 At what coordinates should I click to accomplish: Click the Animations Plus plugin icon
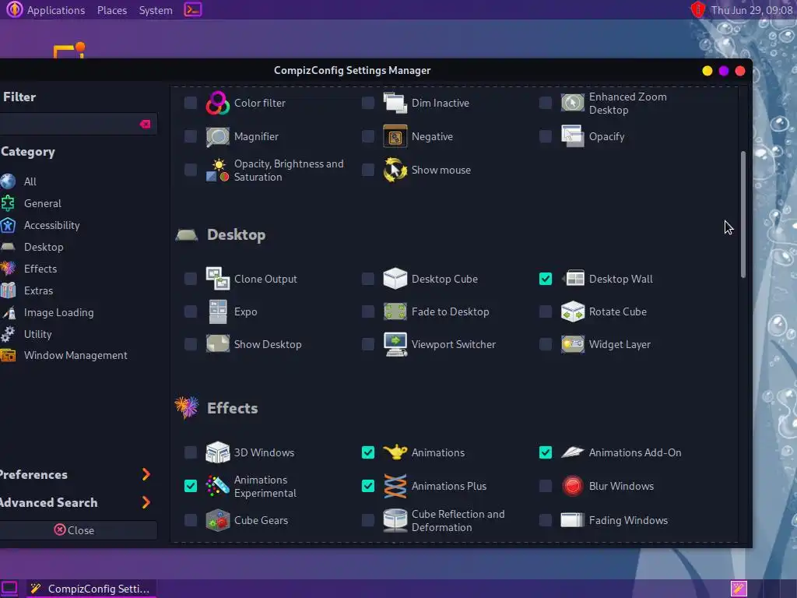click(x=395, y=486)
